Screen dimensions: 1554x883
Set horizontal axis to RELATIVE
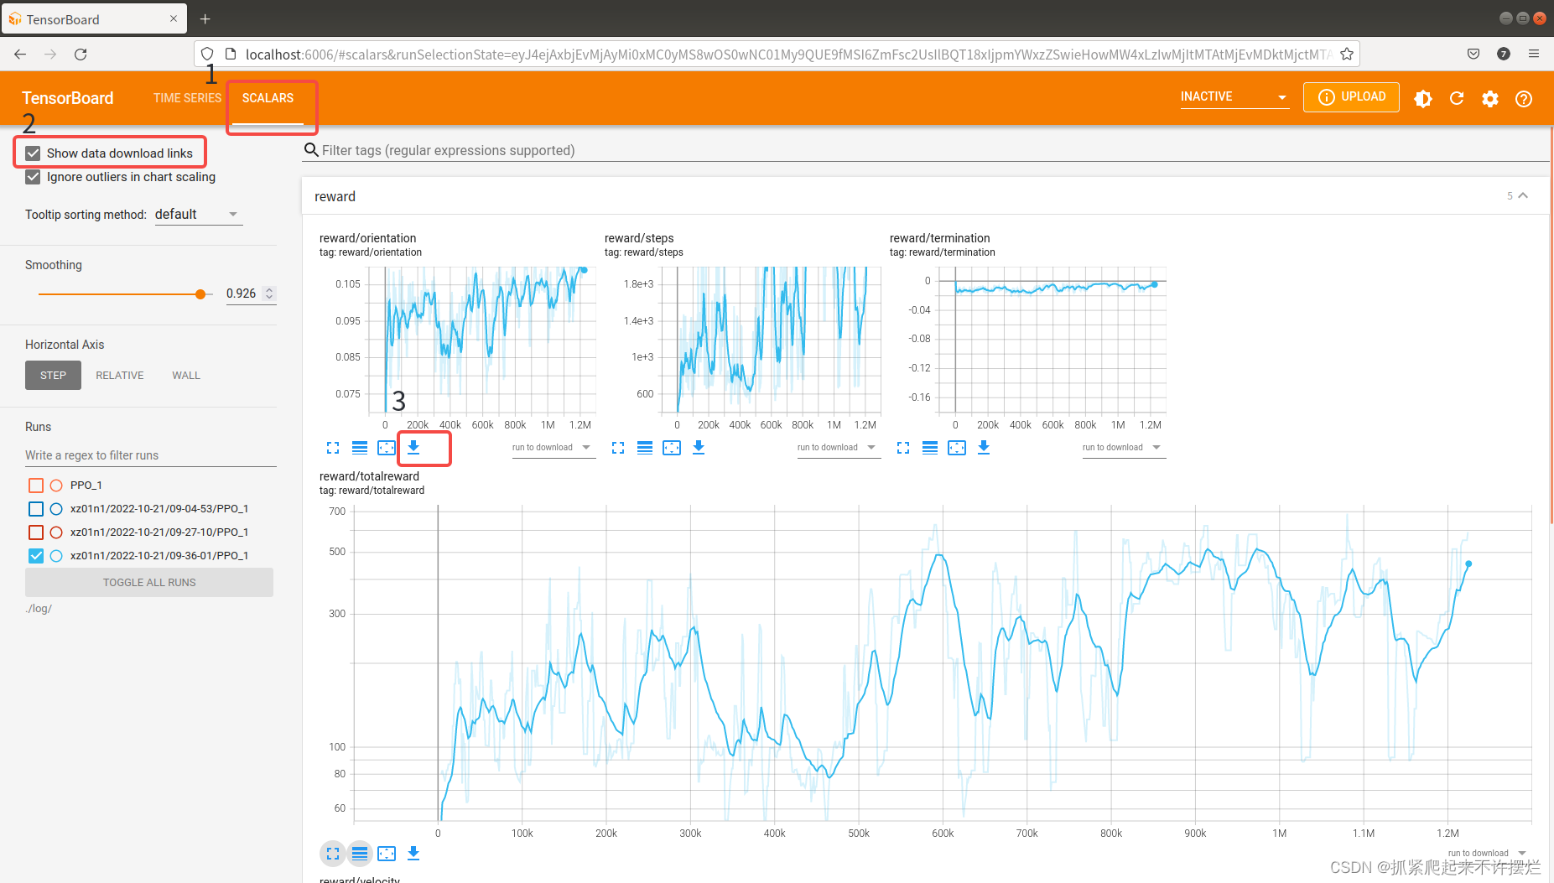120,376
